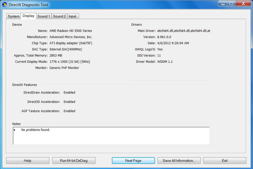
Task: Click the 'AGP Texture Acceleration:' label
Action: [41, 111]
